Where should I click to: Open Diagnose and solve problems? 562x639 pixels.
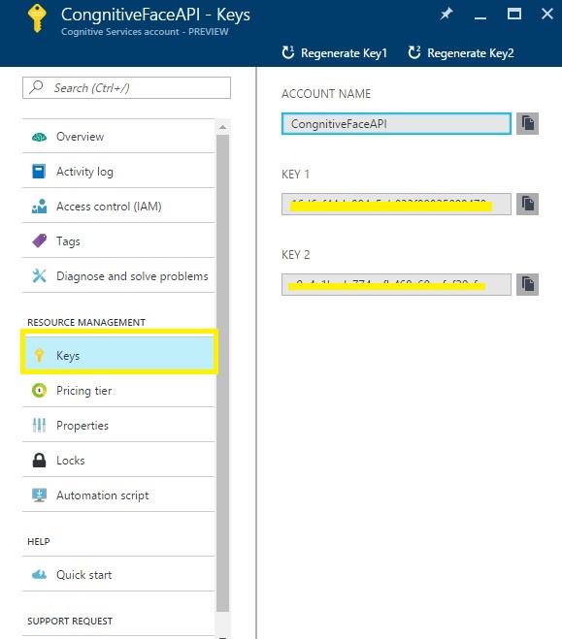click(118, 276)
